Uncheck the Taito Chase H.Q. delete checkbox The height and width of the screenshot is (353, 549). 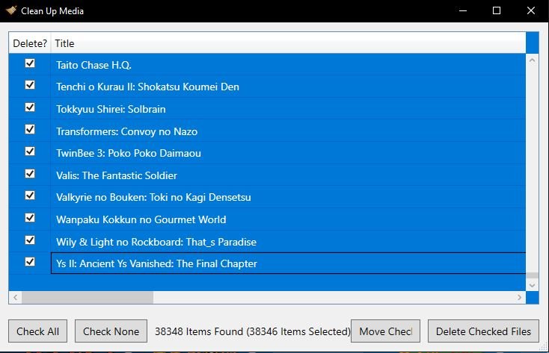(x=30, y=63)
